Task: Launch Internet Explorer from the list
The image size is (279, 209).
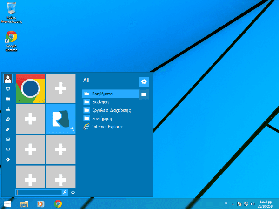Action: click(x=107, y=127)
